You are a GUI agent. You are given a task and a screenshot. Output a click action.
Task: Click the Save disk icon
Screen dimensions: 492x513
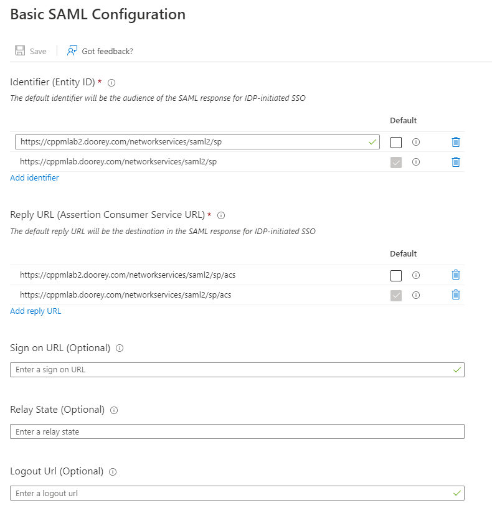(x=20, y=51)
